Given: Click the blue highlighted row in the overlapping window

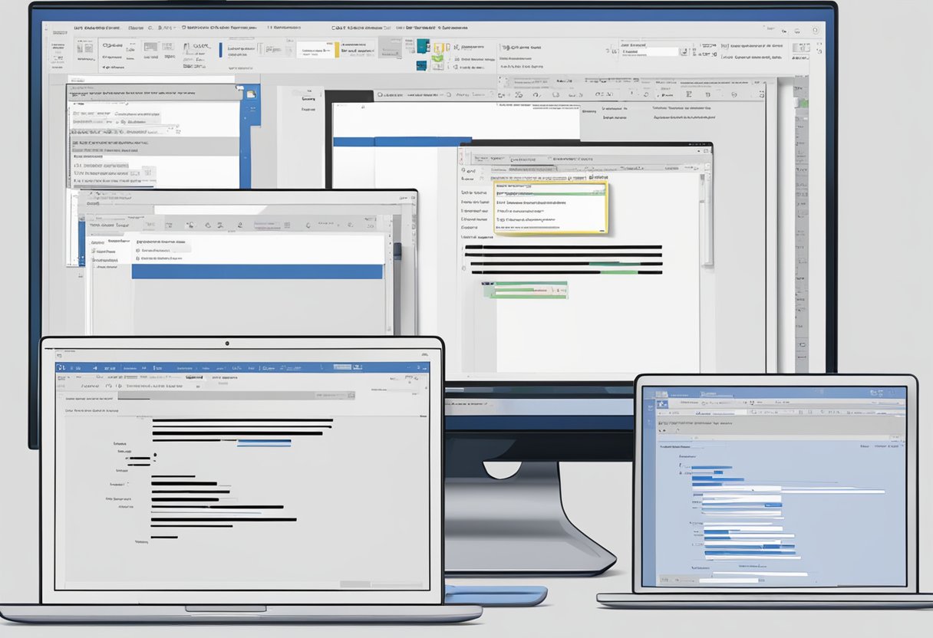Looking at the screenshot, I should [x=257, y=271].
